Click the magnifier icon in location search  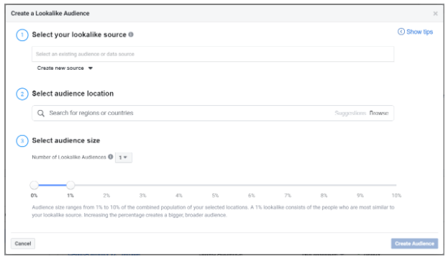(41, 113)
